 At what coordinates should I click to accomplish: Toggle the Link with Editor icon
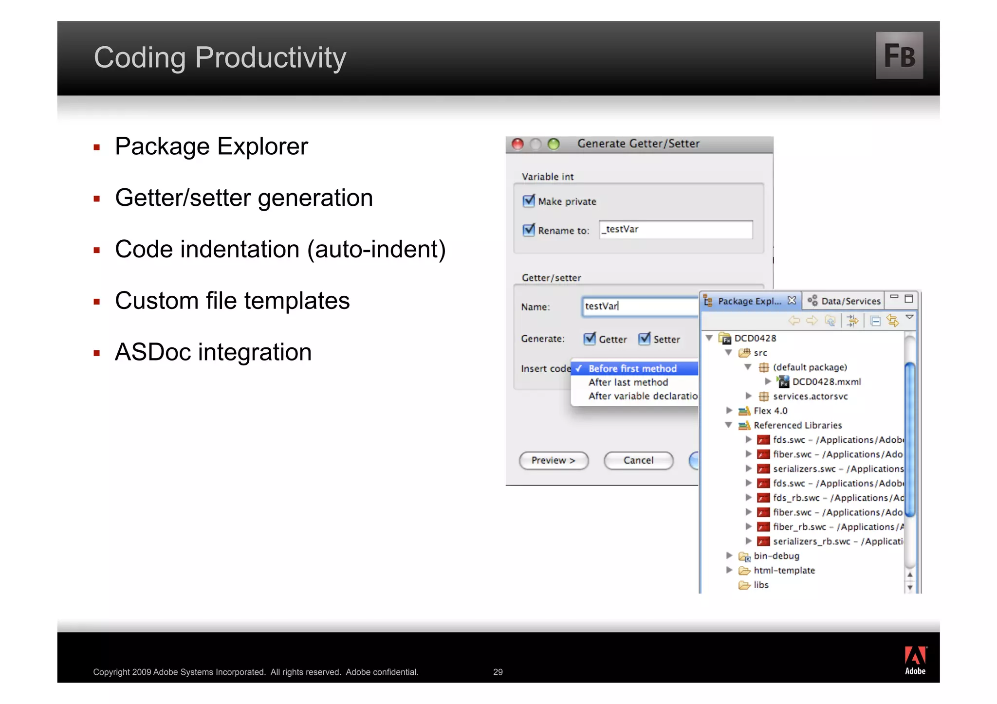(x=892, y=321)
